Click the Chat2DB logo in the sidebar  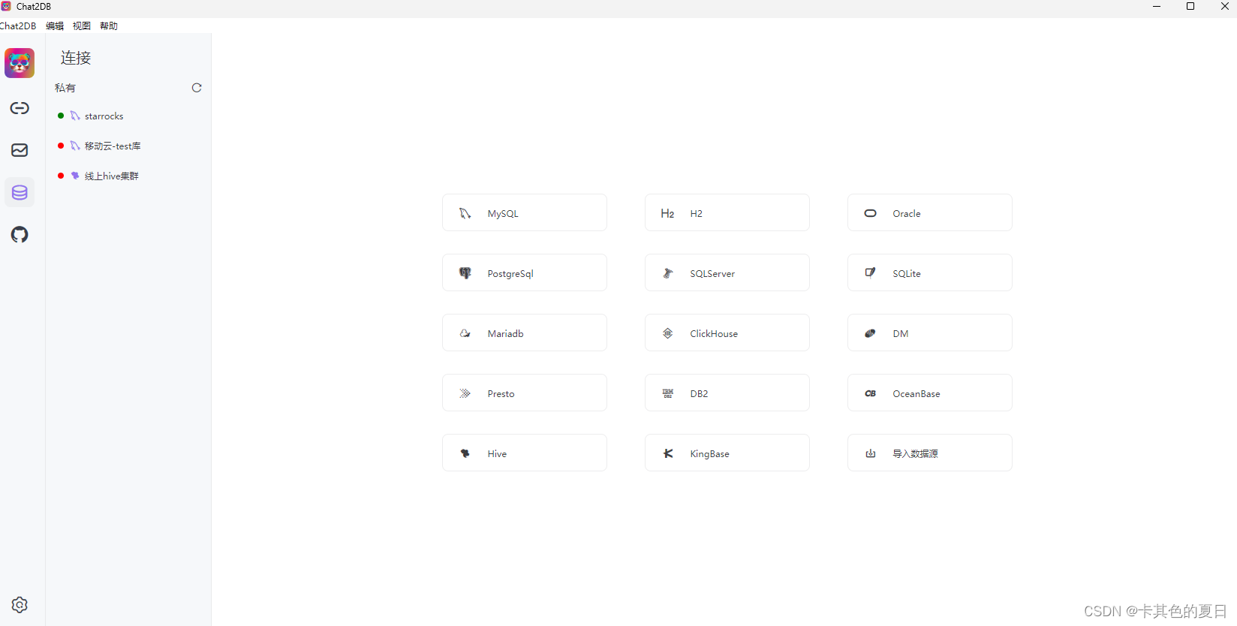[20, 63]
